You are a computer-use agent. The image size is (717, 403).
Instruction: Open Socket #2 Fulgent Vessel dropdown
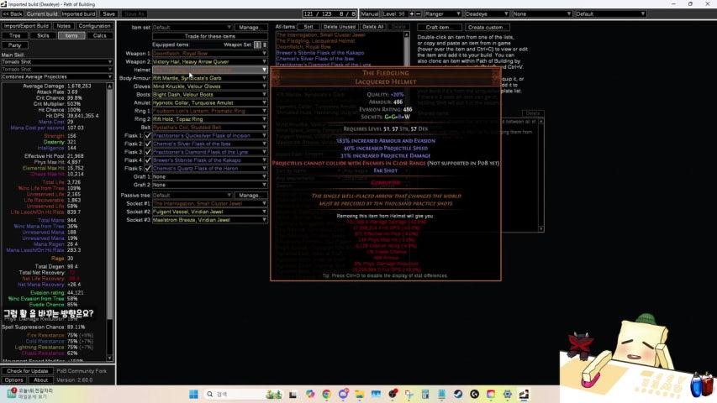pos(210,212)
